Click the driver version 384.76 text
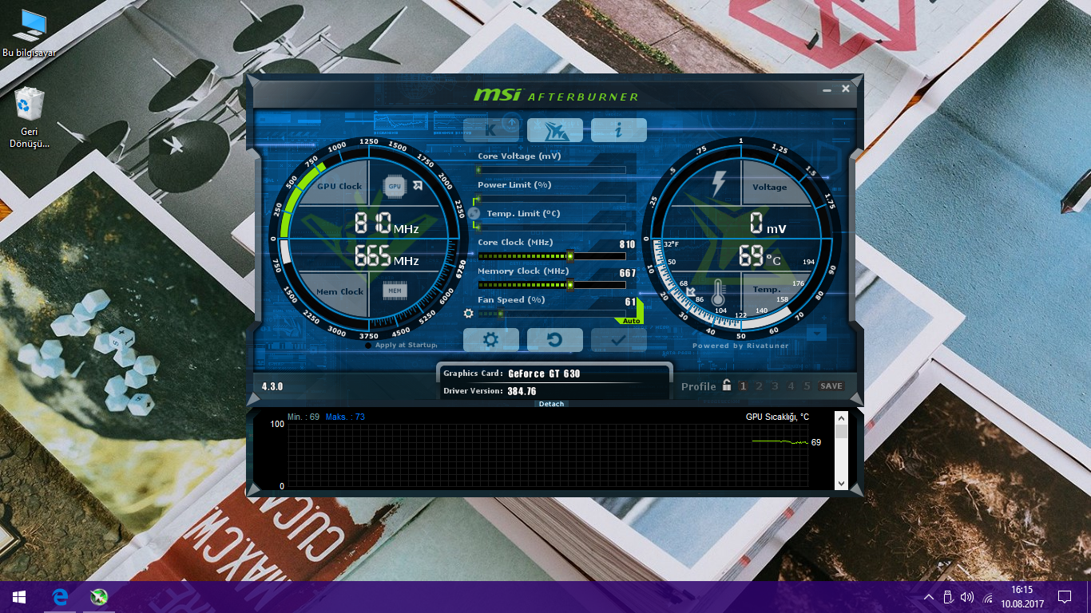The image size is (1091, 613). [522, 391]
